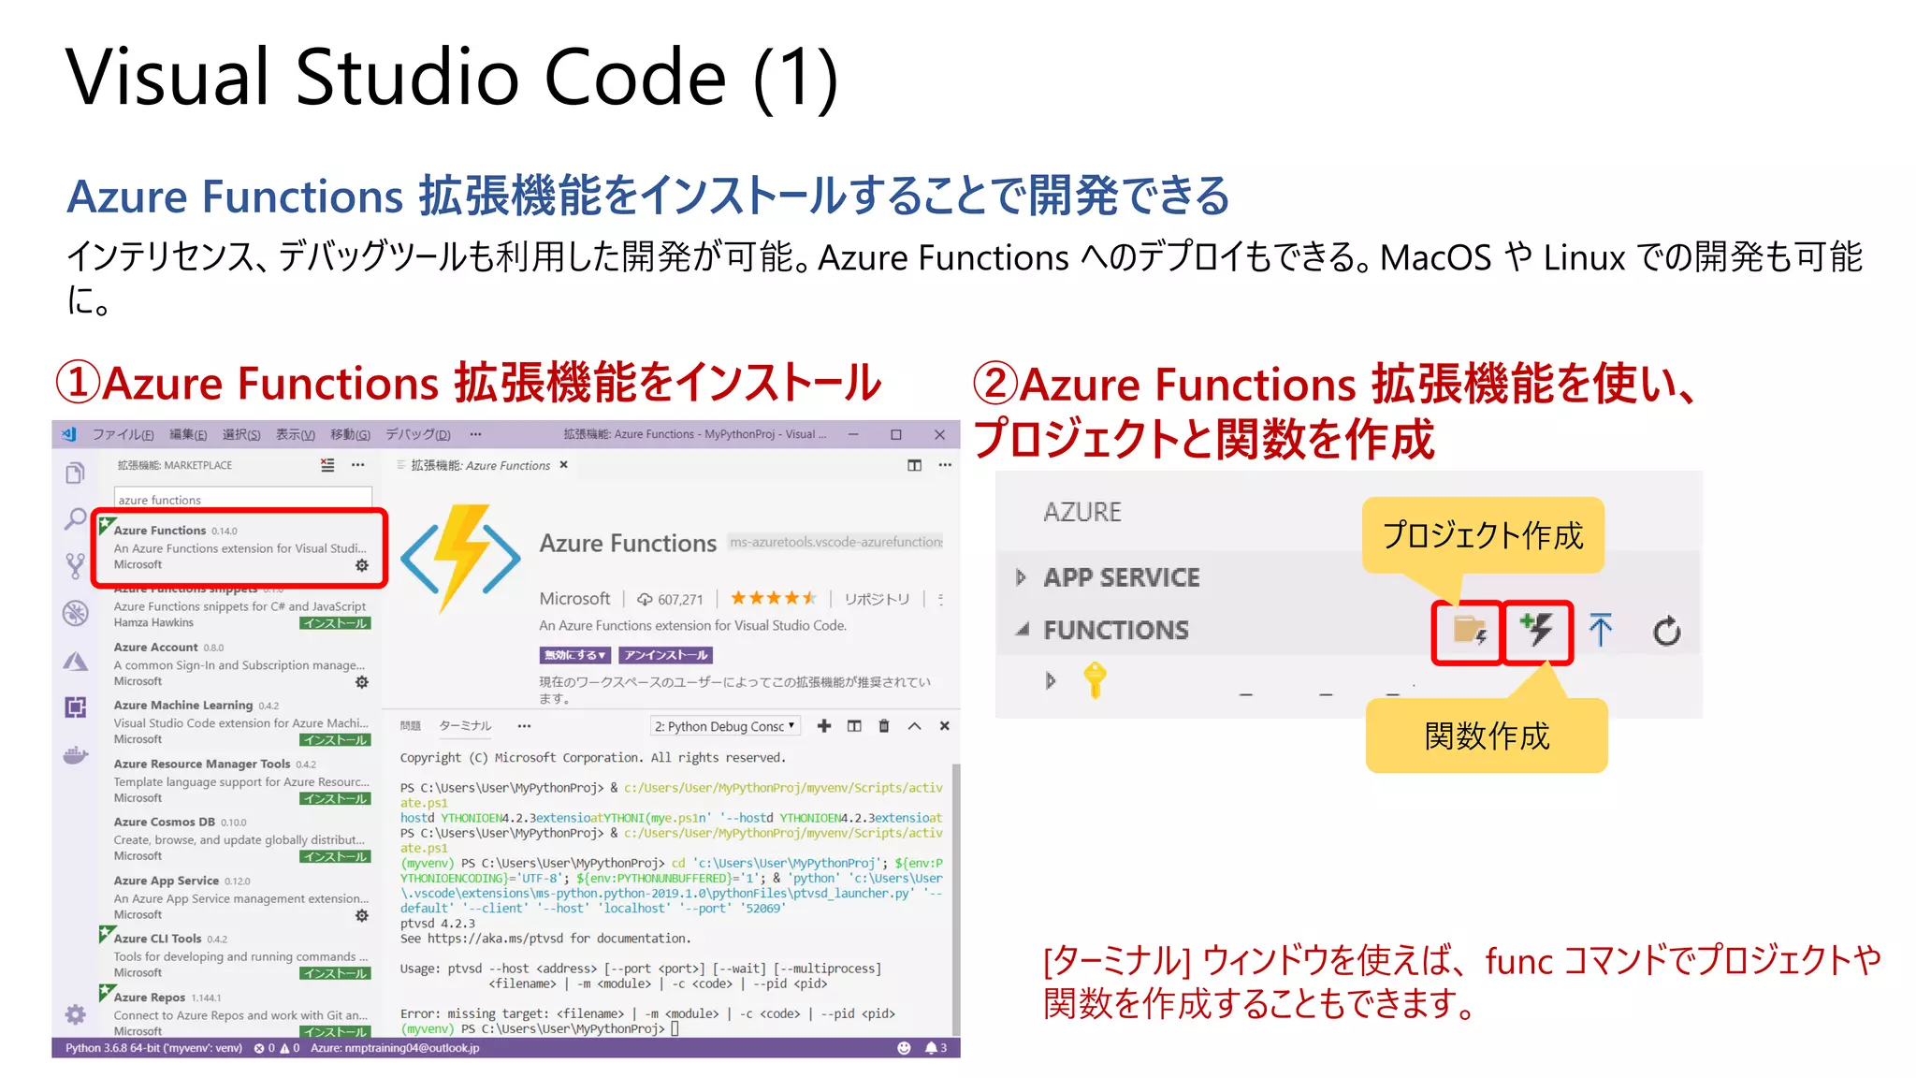Click the terminal vertical scrollbar
The height and width of the screenshot is (1078, 1916).
(x=954, y=898)
